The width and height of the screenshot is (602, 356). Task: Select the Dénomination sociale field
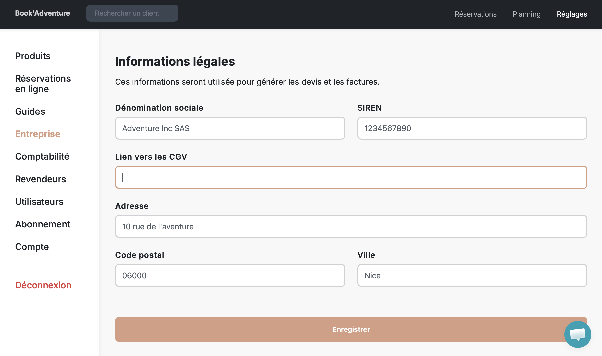click(230, 128)
